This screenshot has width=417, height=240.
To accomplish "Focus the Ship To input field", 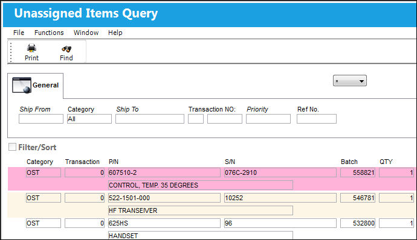I will coord(150,119).
